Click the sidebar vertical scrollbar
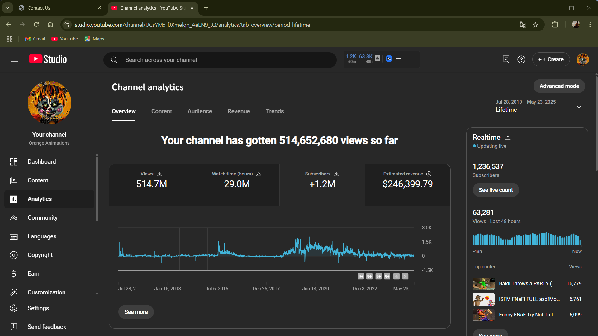This screenshot has height=336, width=598. tap(97, 189)
